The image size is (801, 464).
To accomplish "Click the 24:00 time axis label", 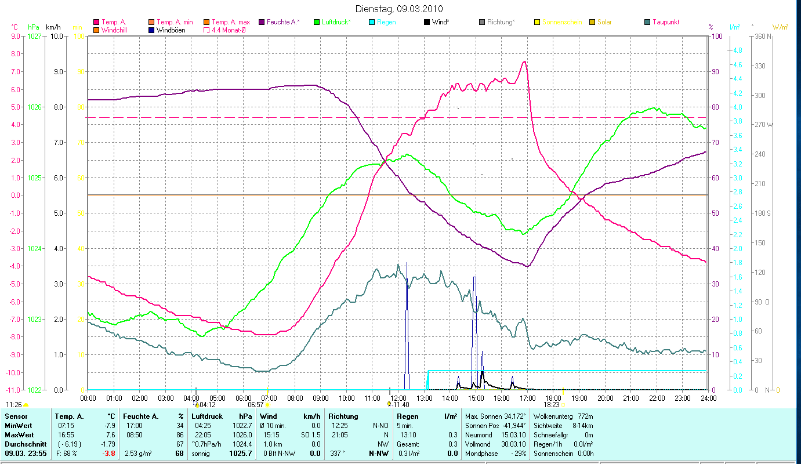I will point(708,398).
